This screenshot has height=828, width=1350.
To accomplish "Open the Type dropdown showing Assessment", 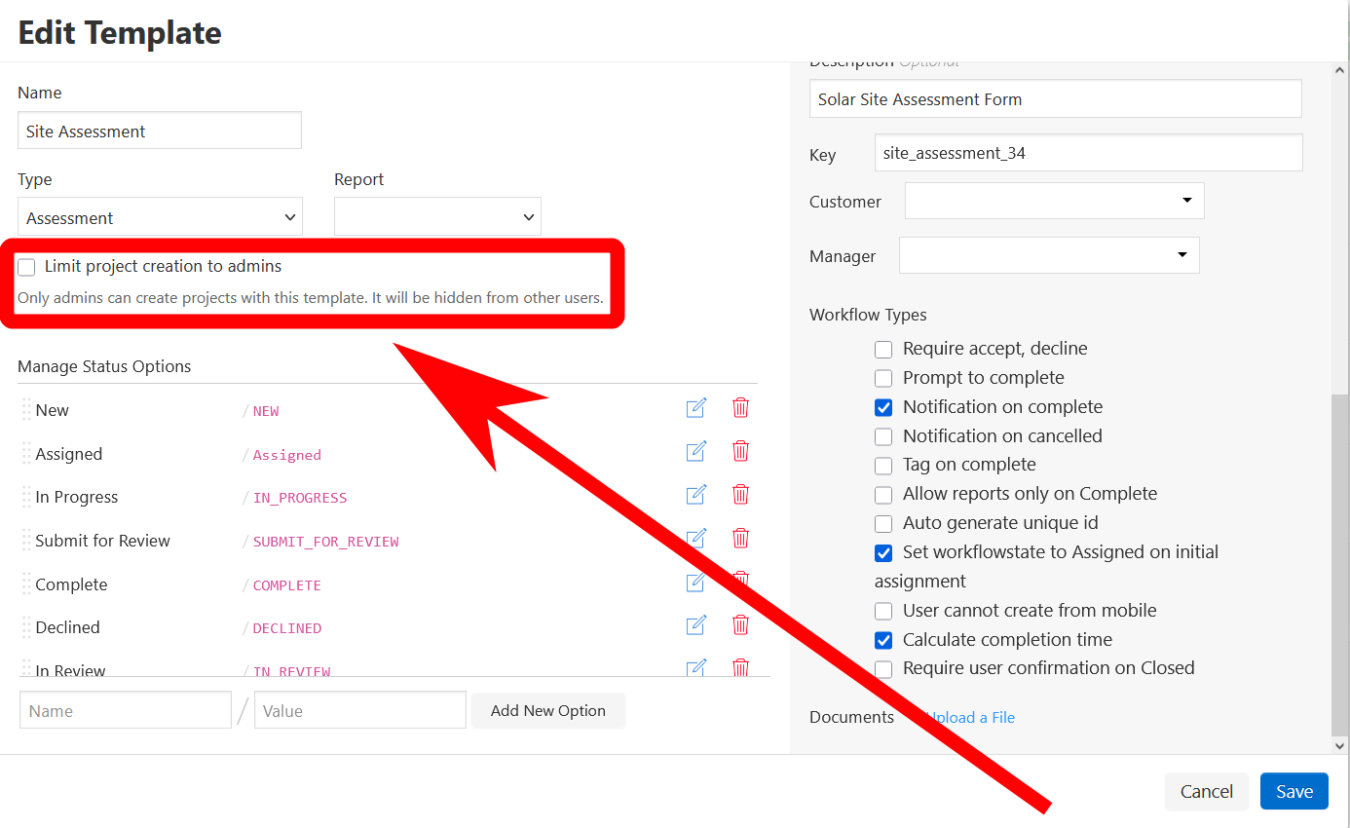I will click(160, 217).
